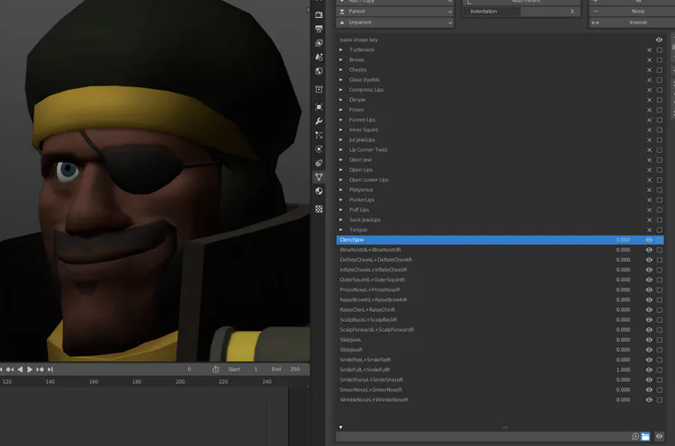Click the filter search magnifier icon

click(x=635, y=436)
